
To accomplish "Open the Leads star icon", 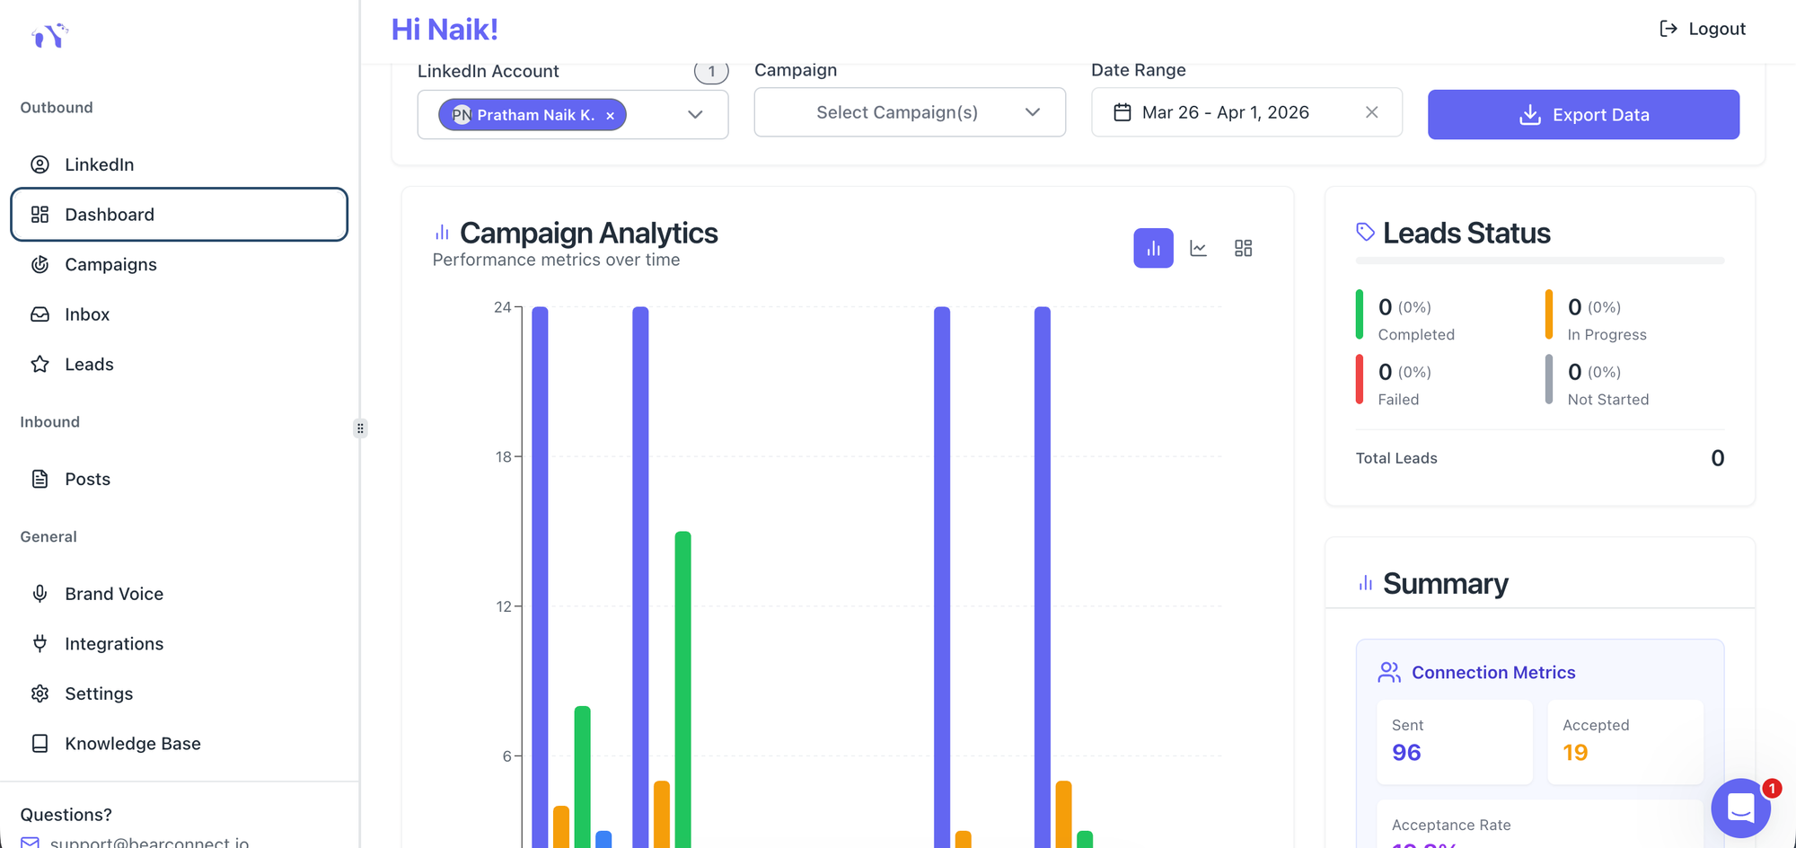I will pos(40,364).
